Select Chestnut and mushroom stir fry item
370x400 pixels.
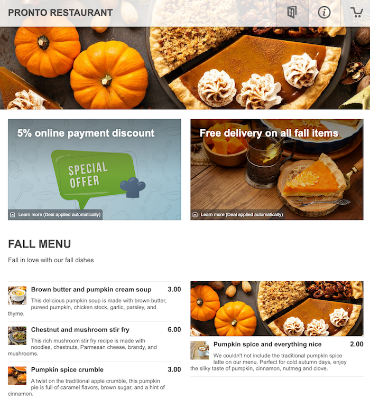pyautogui.click(x=95, y=341)
